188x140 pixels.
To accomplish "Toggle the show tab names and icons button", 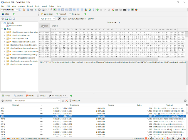I will pos(55,10).
